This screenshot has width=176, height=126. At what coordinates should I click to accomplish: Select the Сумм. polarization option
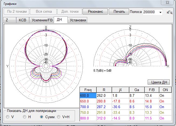(42, 117)
